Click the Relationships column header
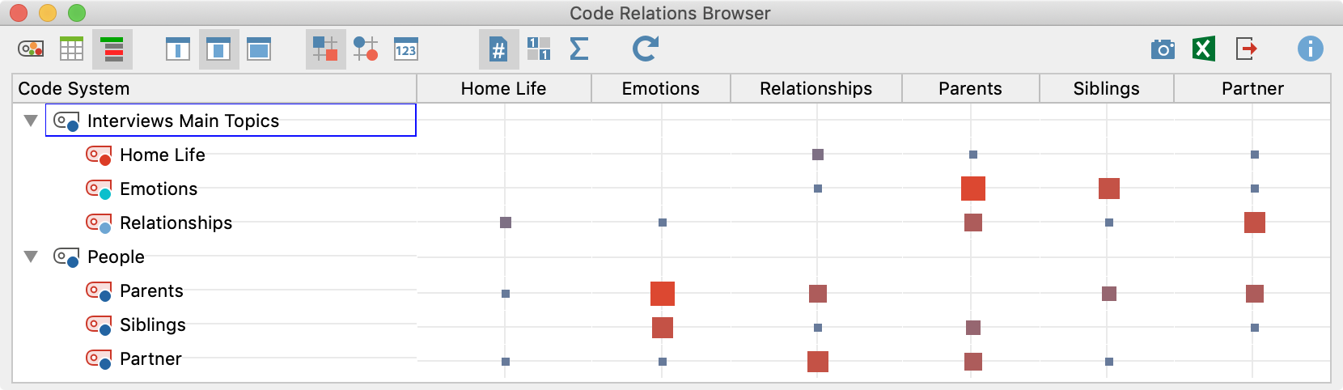The width and height of the screenshot is (1343, 390). pos(816,88)
